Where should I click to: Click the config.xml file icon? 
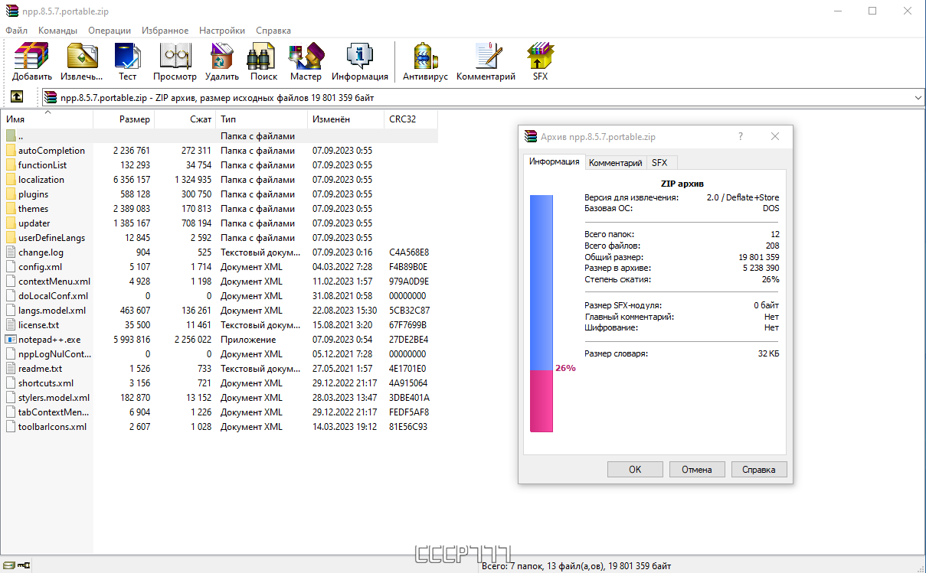[x=11, y=267]
